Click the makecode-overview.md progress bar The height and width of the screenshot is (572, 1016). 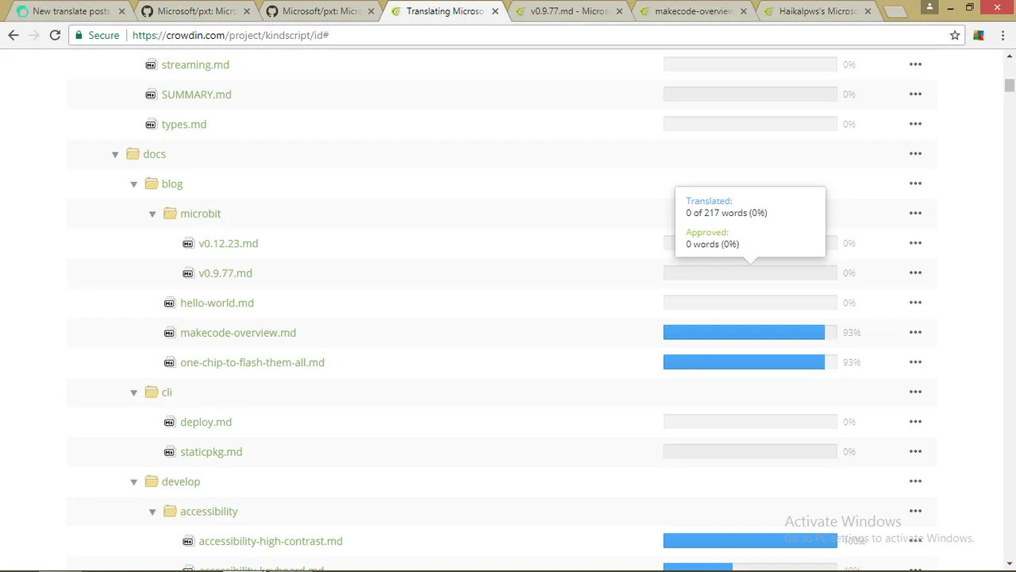pos(750,332)
